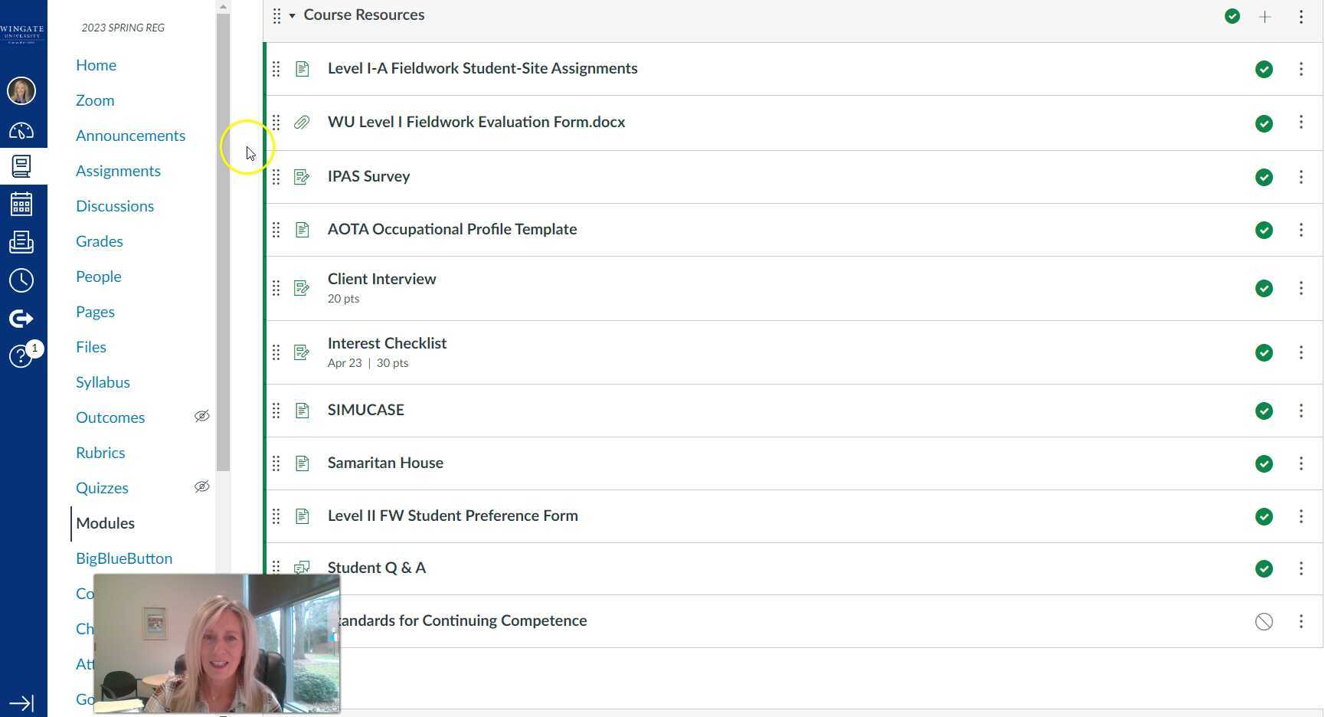Open recent History using the clock icon
The width and height of the screenshot is (1325, 717).
[21, 280]
